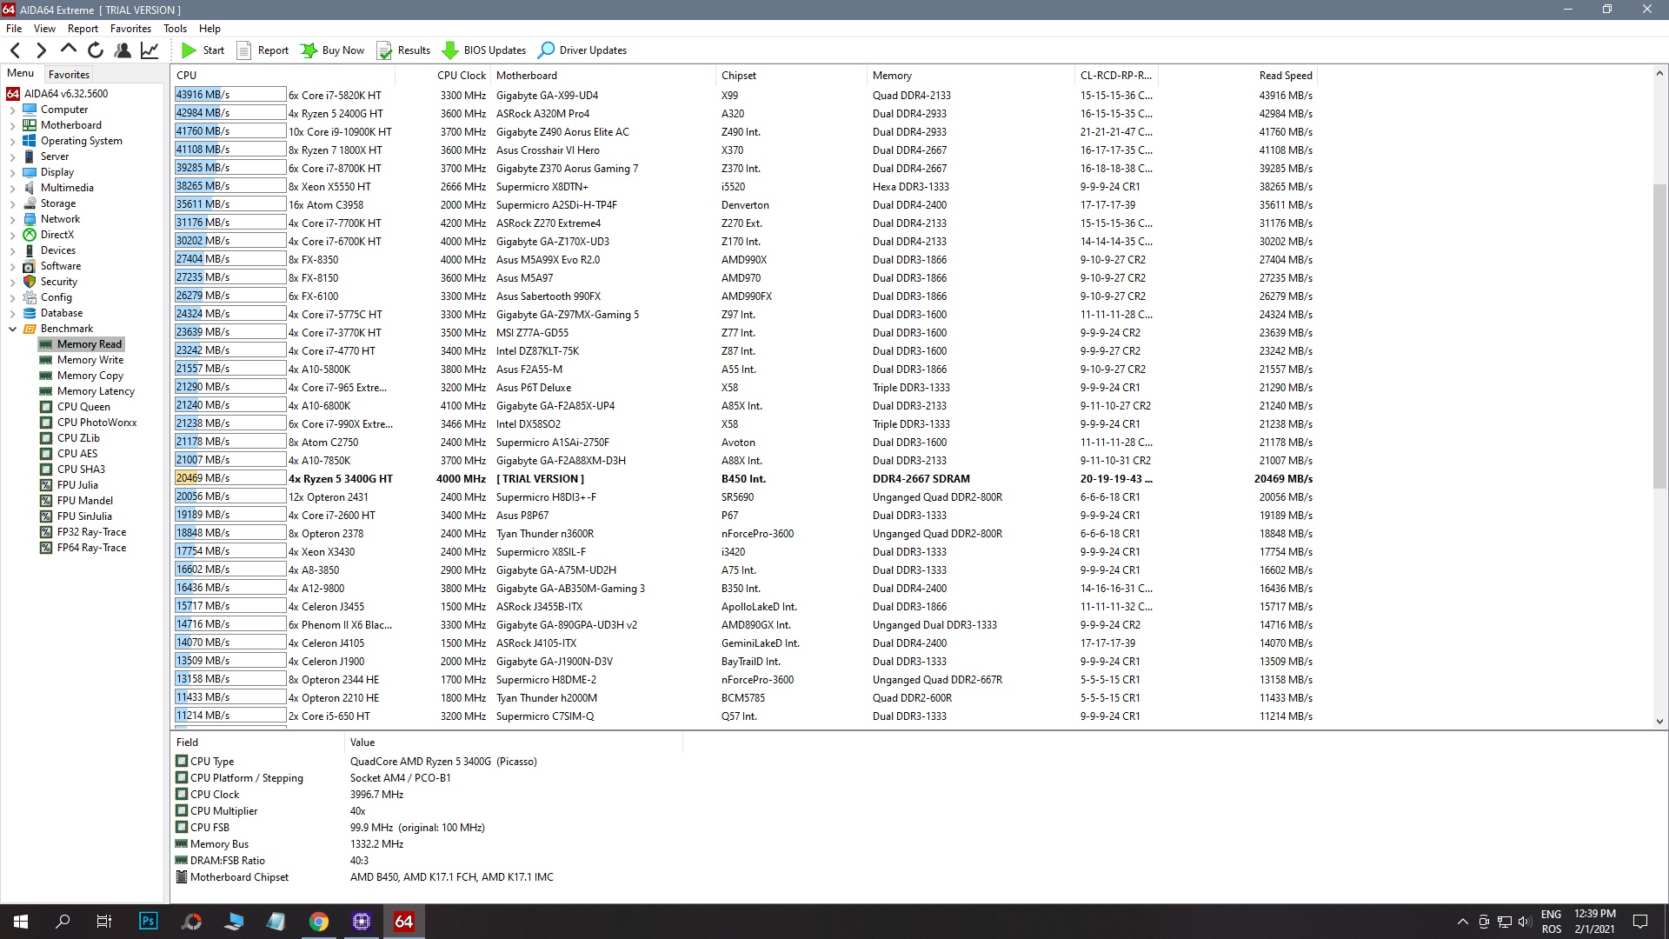
Task: Open the graph chart toolbar icon
Action: 150,50
